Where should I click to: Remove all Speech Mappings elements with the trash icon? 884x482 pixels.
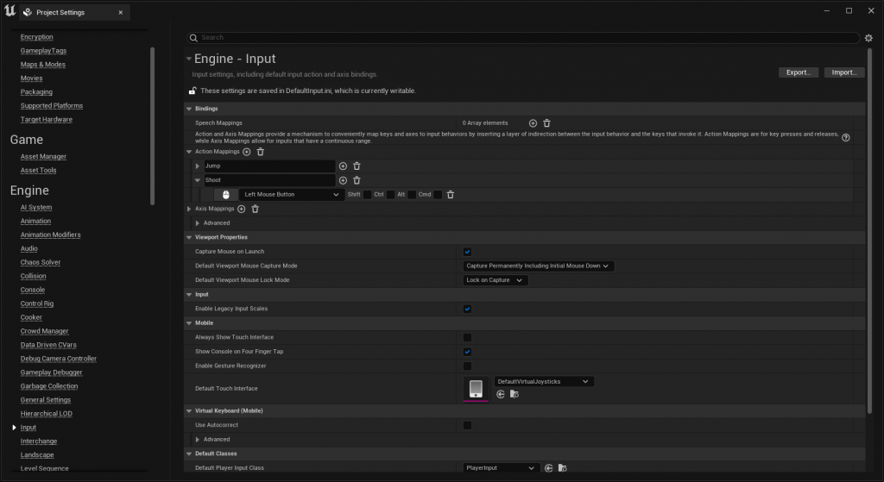[x=546, y=122]
